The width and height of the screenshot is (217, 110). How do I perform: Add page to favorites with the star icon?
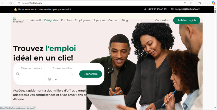tap(191, 3)
